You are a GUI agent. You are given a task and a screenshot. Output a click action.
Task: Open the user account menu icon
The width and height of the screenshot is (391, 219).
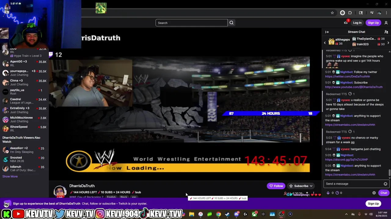386,23
